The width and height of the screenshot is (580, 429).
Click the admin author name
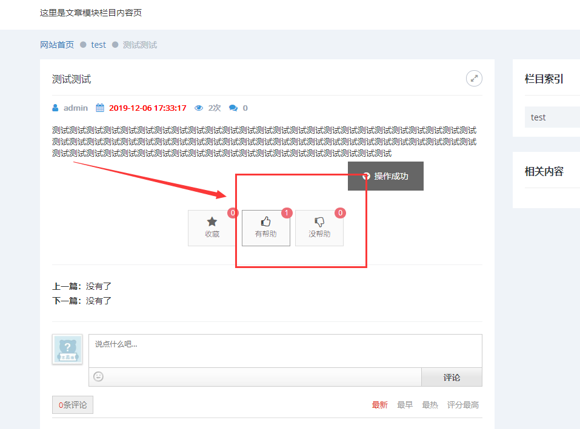tap(76, 108)
